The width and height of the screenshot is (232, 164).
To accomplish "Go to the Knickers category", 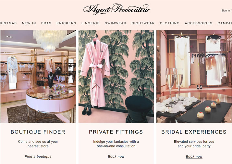I will point(67,23).
